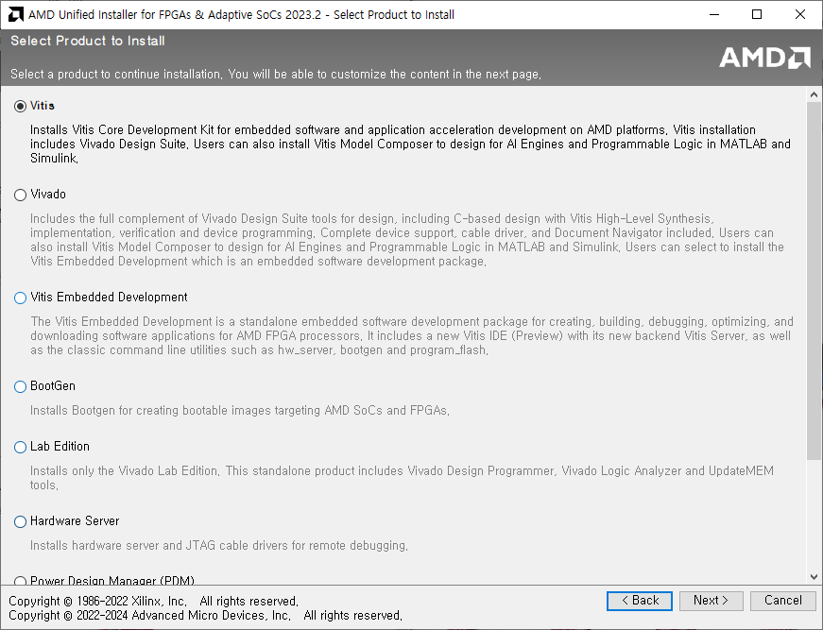Image resolution: width=823 pixels, height=630 pixels.
Task: Click the 'Select Product to Install' heading
Action: point(88,41)
